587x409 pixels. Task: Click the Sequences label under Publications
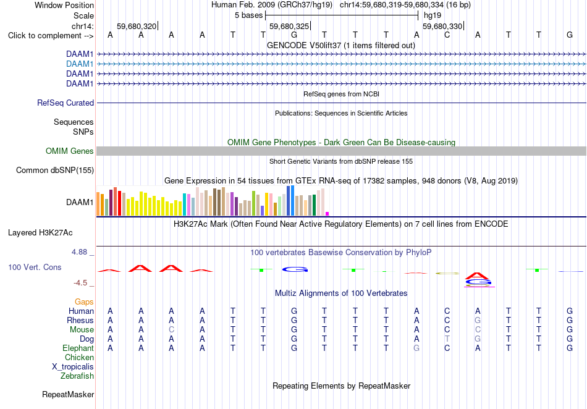pos(74,122)
